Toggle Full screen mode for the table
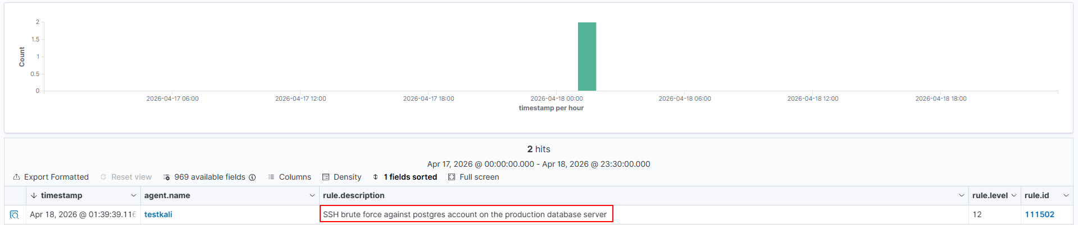The image size is (1078, 225). pos(474,177)
